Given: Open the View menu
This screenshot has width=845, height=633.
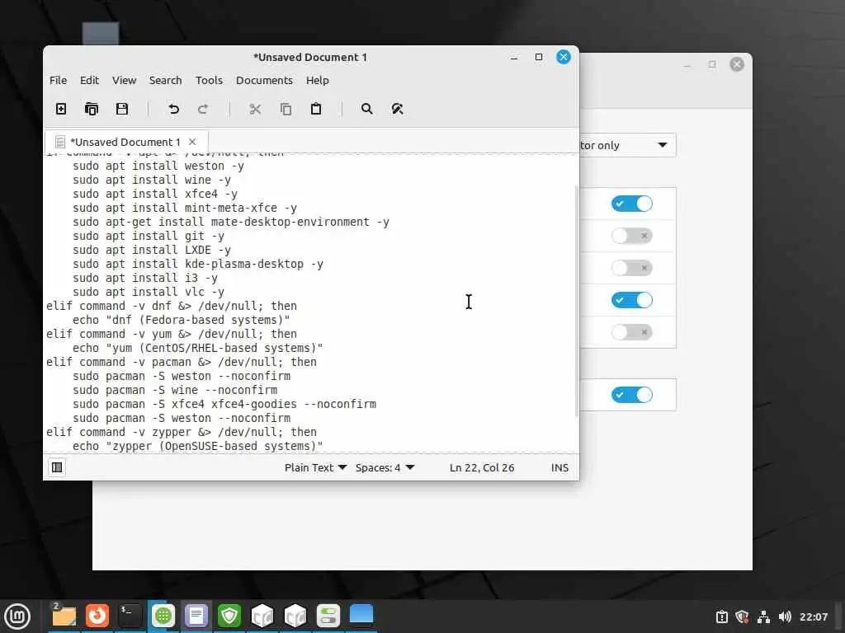Looking at the screenshot, I should tap(124, 80).
